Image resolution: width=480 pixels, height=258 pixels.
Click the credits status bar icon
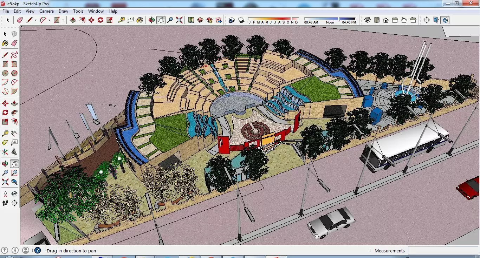pyautogui.click(x=15, y=250)
